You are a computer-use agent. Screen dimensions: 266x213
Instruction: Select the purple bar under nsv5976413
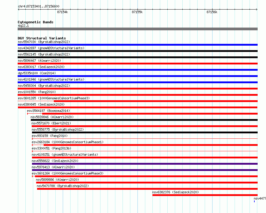coord(145,170)
